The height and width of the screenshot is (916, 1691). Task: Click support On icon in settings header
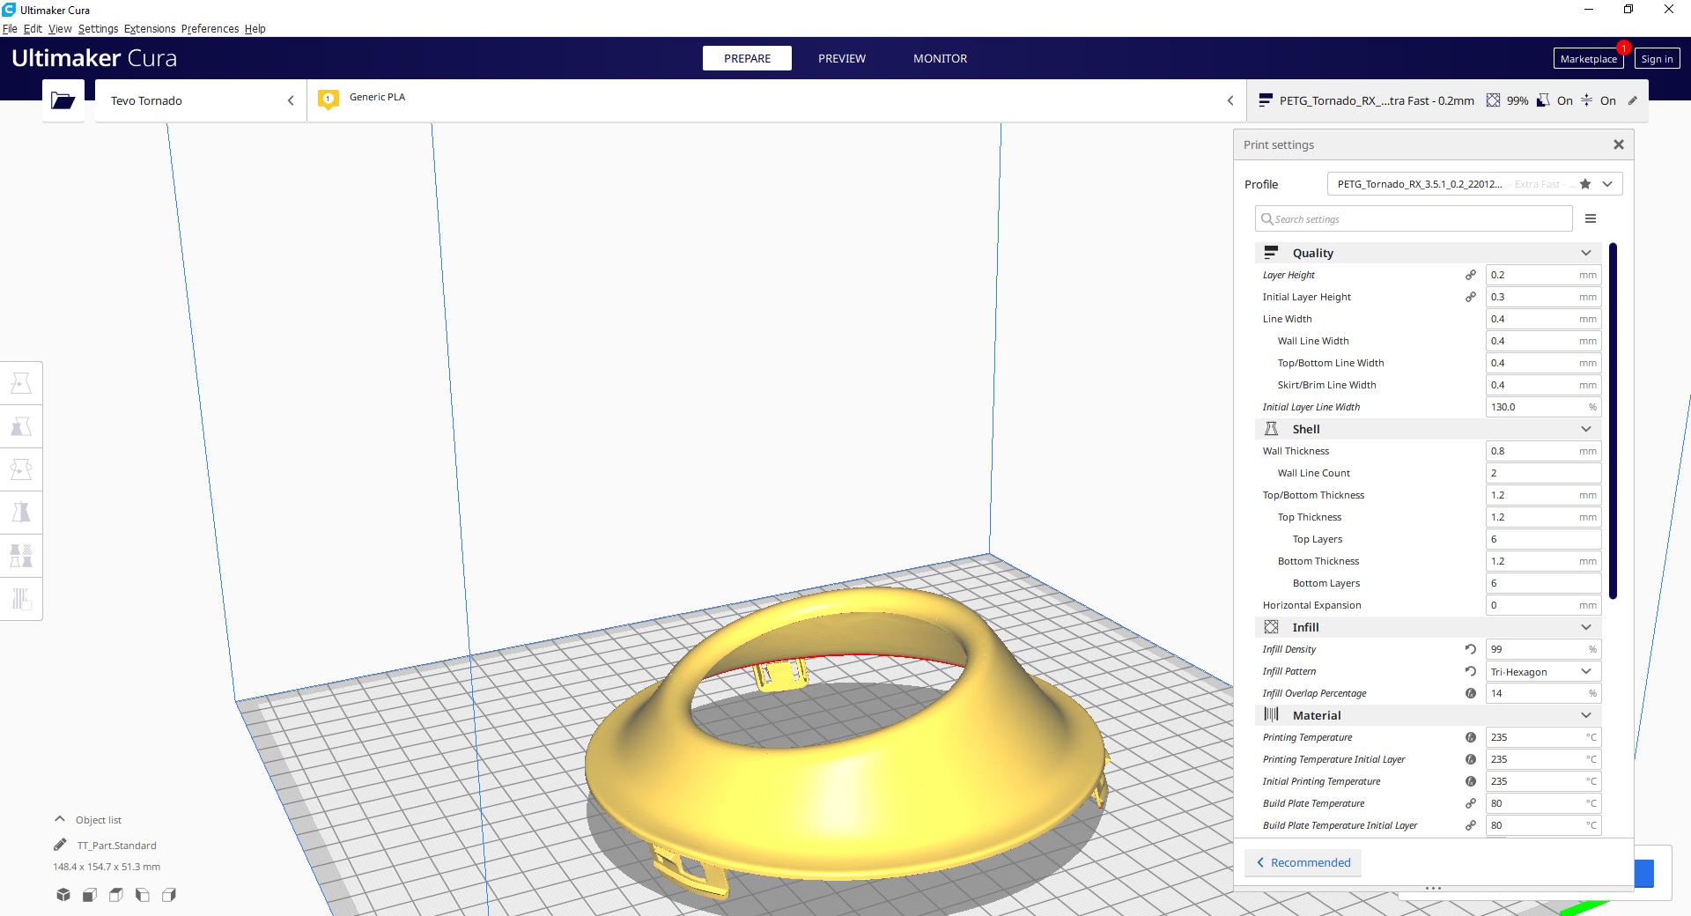(1543, 100)
